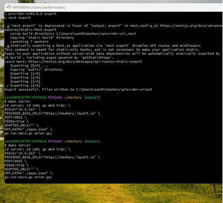Click the second 'PORT=9081' line

point(15,161)
